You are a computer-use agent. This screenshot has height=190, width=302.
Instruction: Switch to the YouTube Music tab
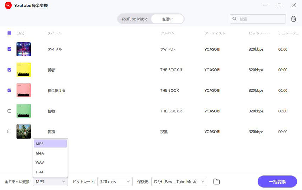point(134,19)
